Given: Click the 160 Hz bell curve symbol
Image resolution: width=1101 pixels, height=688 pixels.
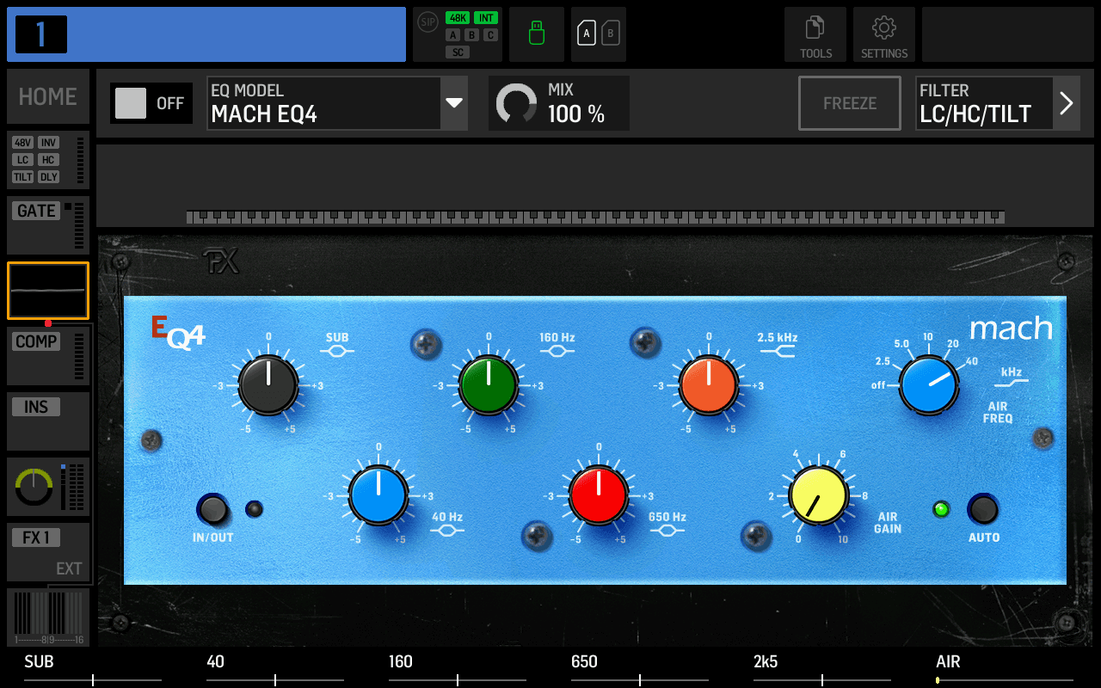Looking at the screenshot, I should click(557, 351).
